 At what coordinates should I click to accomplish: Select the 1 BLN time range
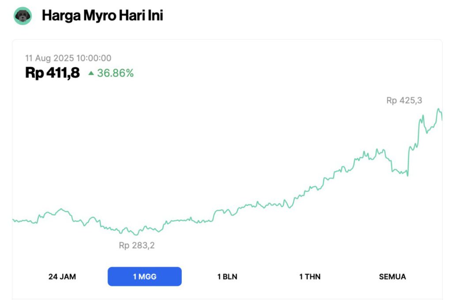click(x=227, y=277)
